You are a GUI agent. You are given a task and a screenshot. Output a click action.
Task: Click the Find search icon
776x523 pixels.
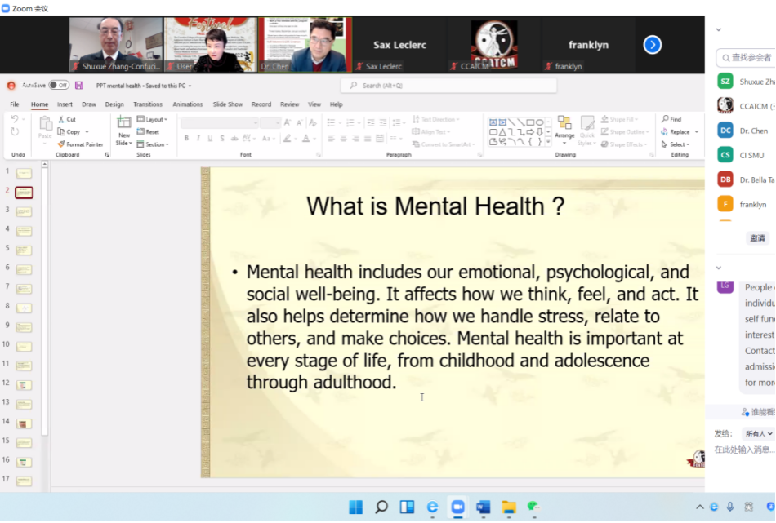(666, 119)
